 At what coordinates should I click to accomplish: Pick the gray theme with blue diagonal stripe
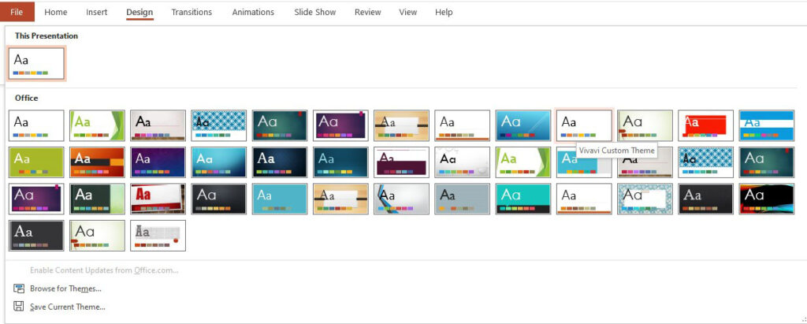click(x=401, y=199)
